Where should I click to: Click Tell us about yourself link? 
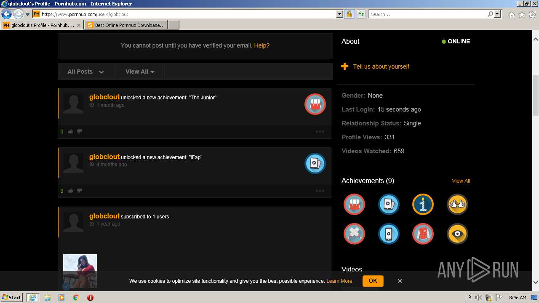381,66
